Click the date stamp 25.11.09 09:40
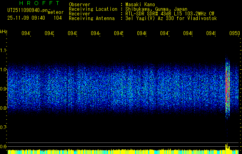The height and width of the screenshot is (154, 242). (x=26, y=18)
